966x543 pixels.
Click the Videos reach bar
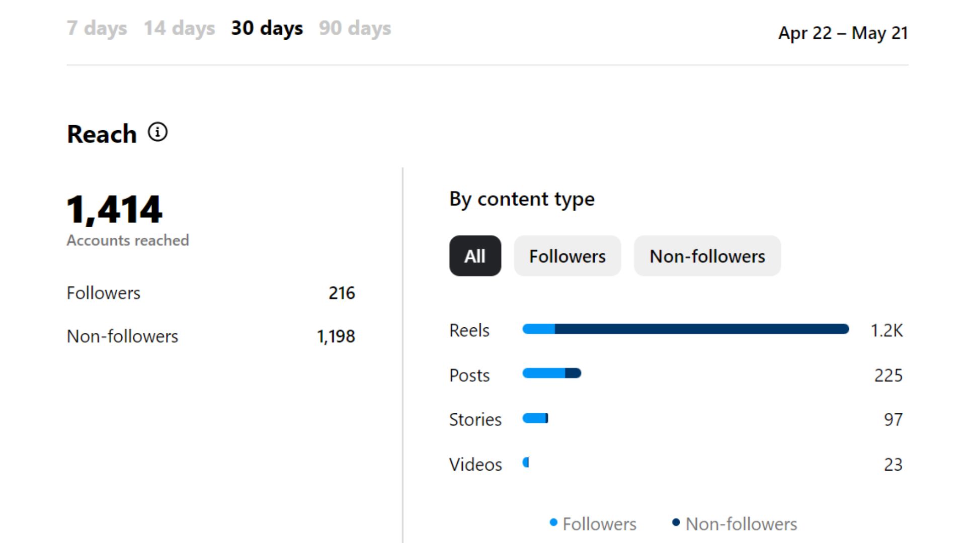(x=526, y=463)
